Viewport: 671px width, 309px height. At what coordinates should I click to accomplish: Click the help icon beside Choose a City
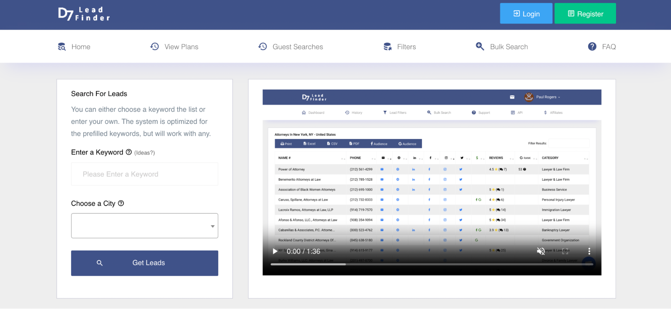tap(121, 203)
